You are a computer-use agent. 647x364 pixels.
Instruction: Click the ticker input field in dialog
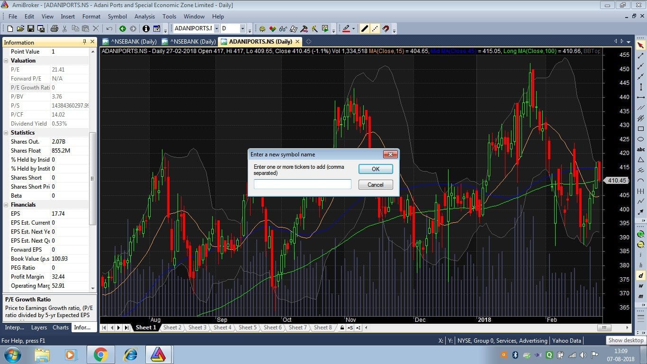point(303,184)
